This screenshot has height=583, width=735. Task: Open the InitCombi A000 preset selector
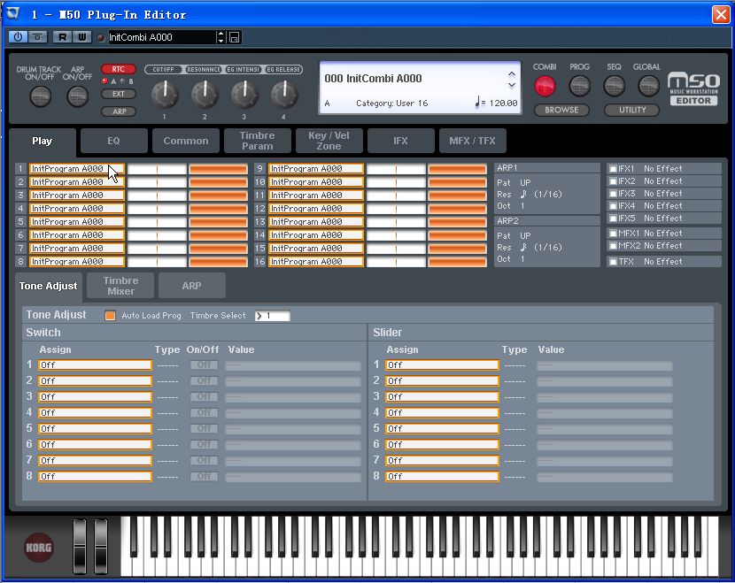162,37
